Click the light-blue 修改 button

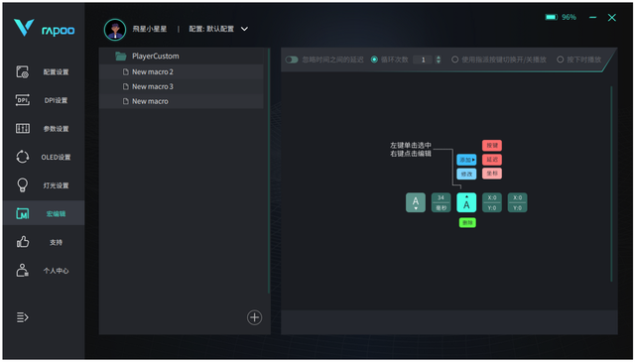[466, 174]
